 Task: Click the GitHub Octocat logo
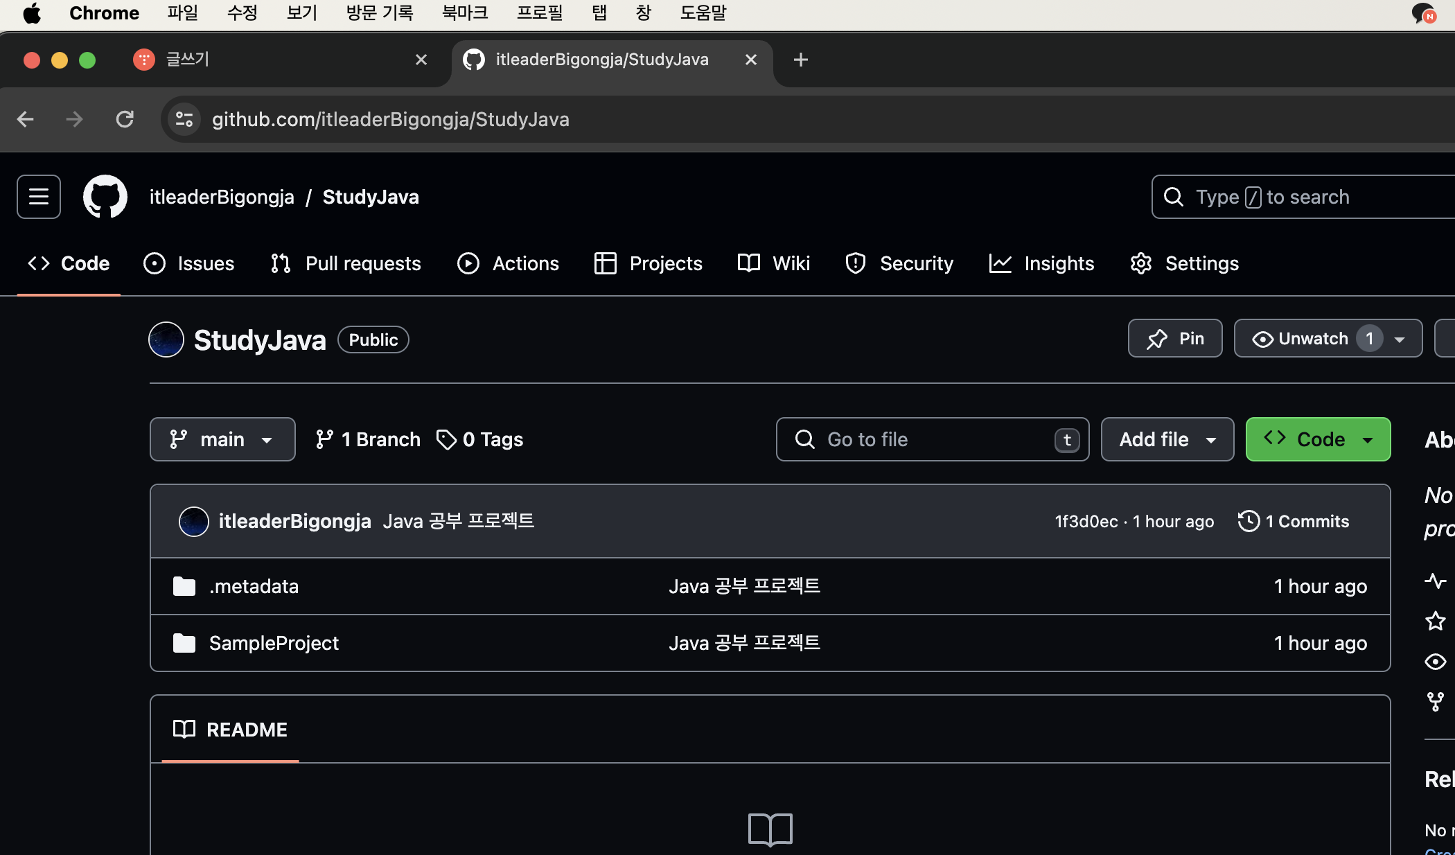coord(105,197)
